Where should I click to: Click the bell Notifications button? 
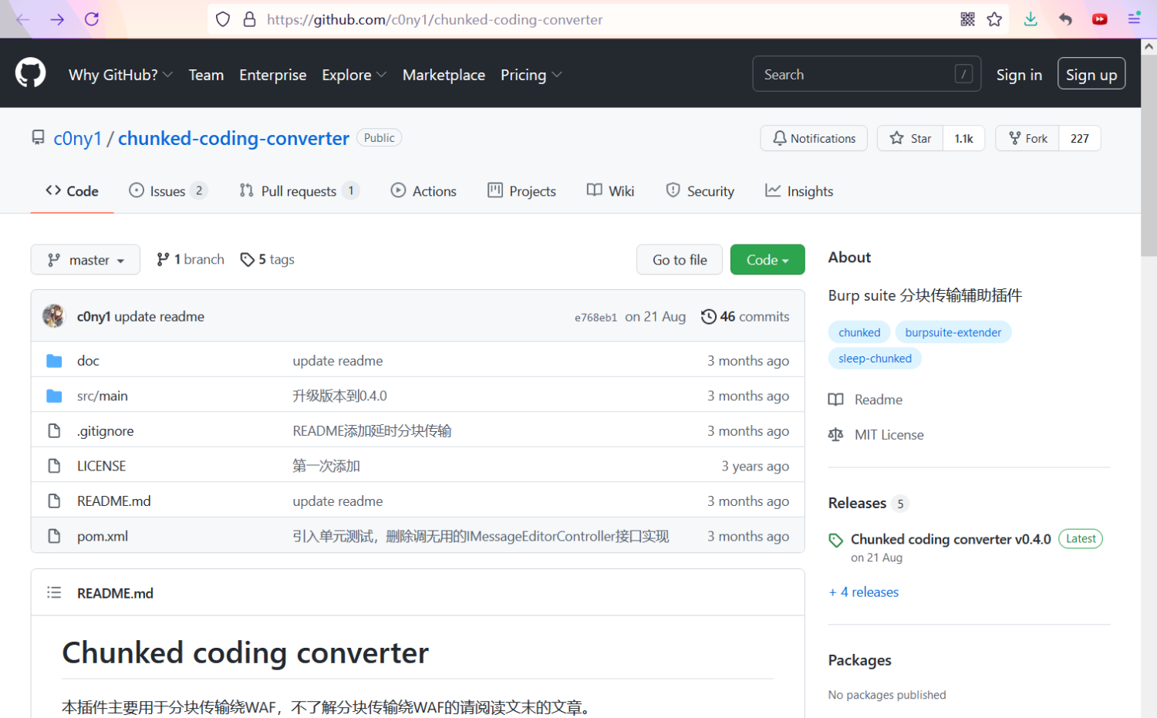[814, 138]
